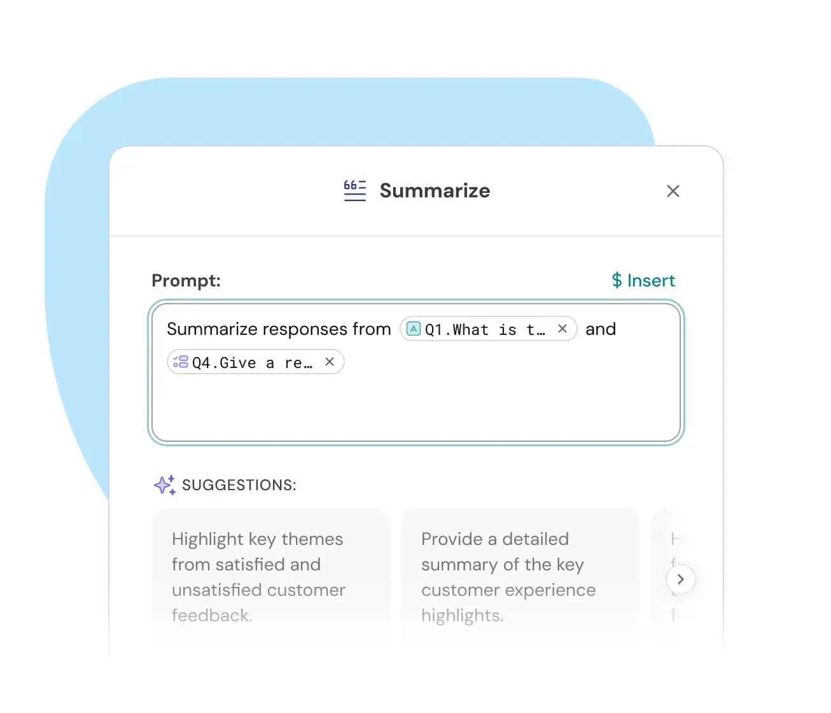Click the partially visible third suggestion card
The image size is (831, 713).
pyautogui.click(x=662, y=541)
